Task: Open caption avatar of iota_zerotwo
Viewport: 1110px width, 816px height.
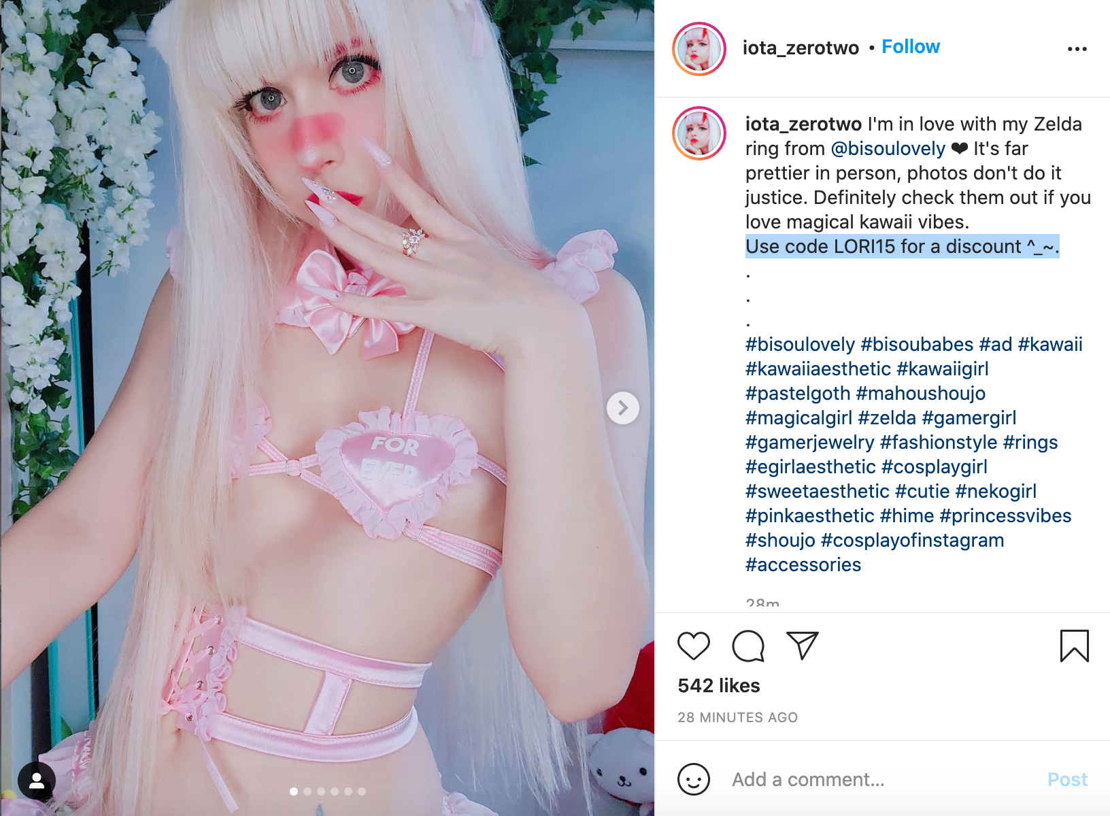Action: pyautogui.click(x=699, y=133)
